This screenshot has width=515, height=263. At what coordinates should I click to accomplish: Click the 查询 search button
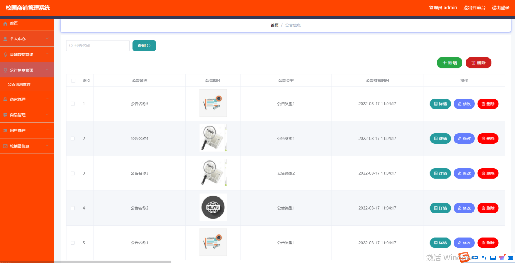click(x=144, y=46)
